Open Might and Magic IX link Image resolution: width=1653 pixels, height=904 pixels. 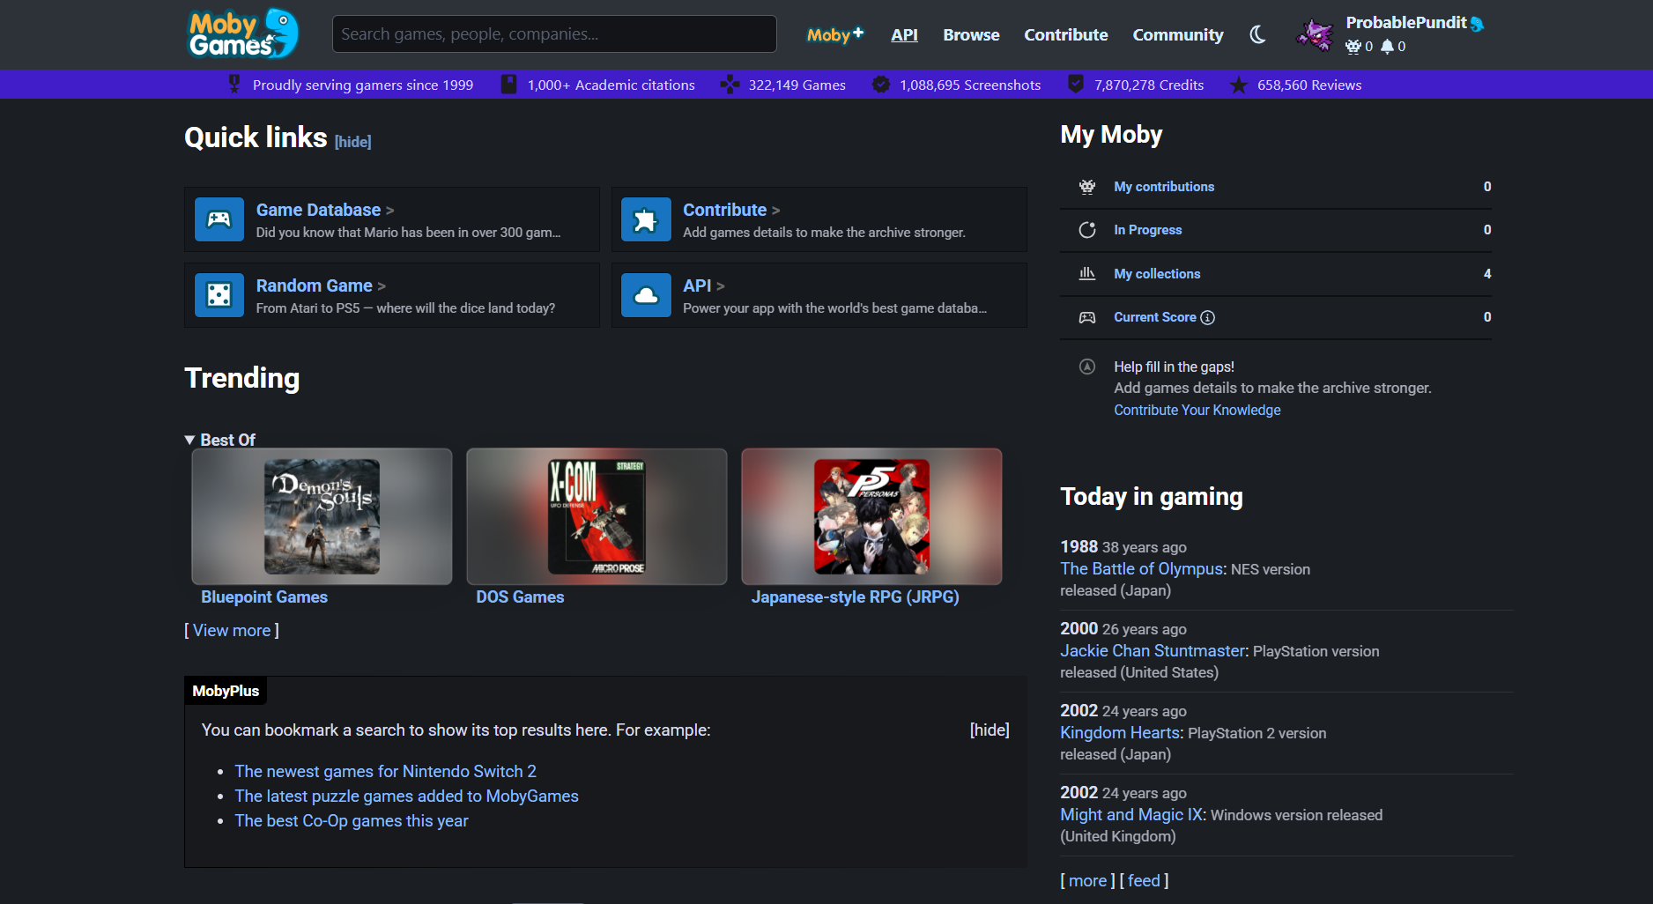tap(1131, 814)
